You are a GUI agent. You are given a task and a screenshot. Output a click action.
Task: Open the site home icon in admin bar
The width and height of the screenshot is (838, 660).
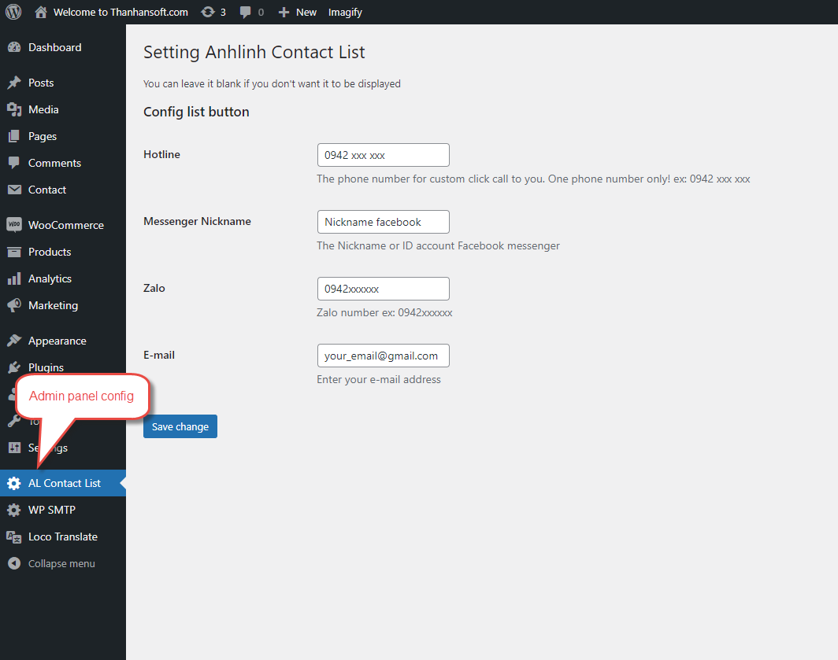tap(41, 12)
